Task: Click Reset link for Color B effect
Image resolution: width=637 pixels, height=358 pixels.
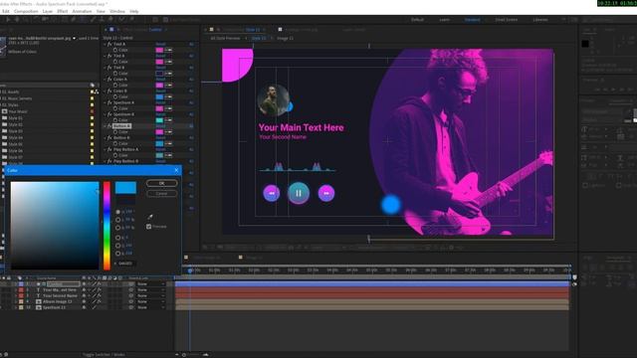Action: (x=160, y=91)
